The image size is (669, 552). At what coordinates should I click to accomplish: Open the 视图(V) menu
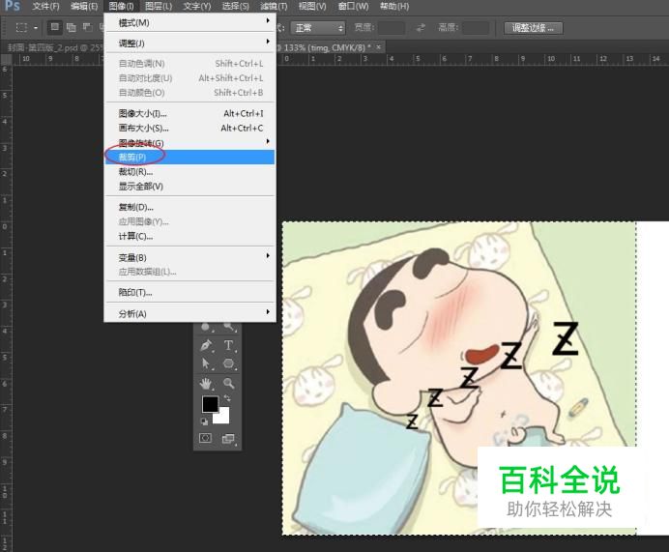pos(312,7)
